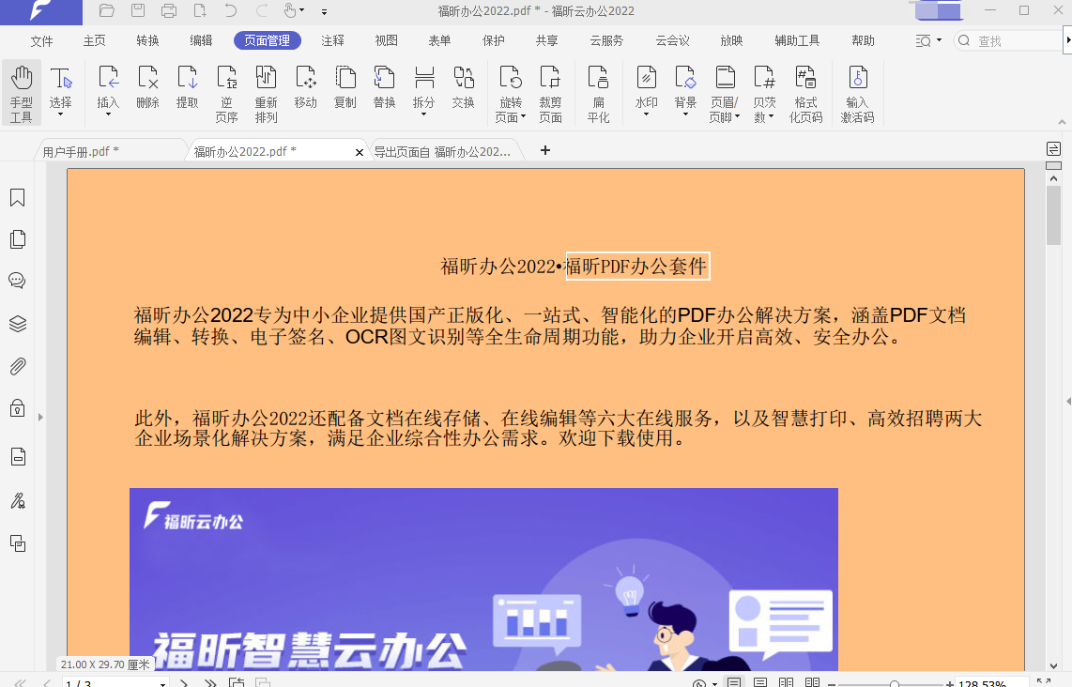Image resolution: width=1072 pixels, height=687 pixels.
Task: Click the Reverse page order icon
Action: [x=226, y=89]
